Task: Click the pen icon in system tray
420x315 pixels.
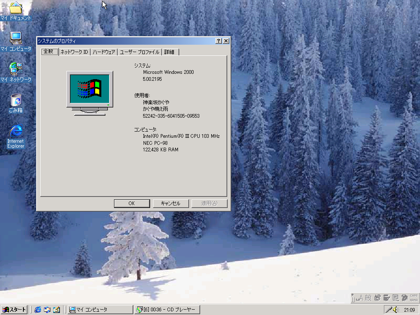Action: click(388, 310)
